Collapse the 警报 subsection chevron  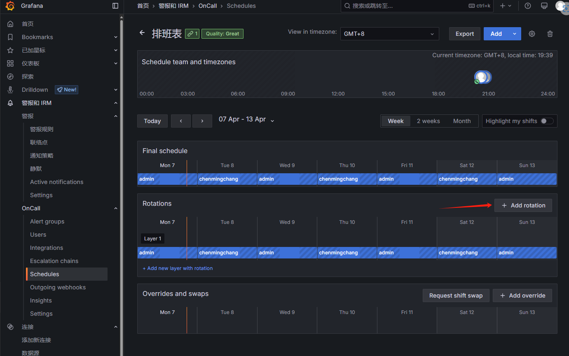click(x=116, y=116)
